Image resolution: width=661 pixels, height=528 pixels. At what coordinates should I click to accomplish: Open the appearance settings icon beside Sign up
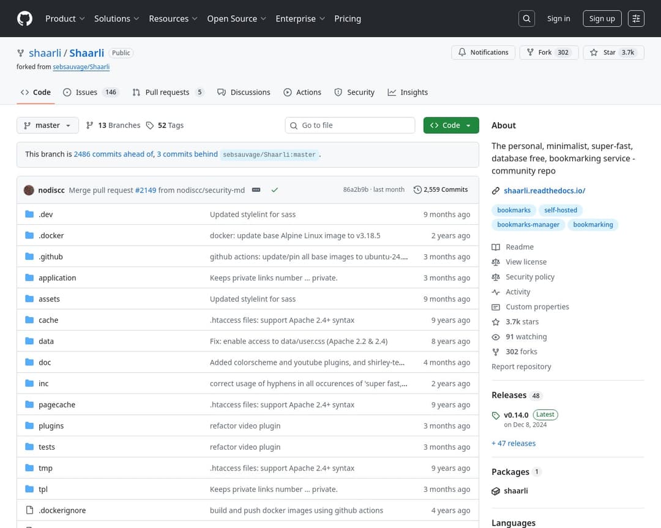(637, 18)
